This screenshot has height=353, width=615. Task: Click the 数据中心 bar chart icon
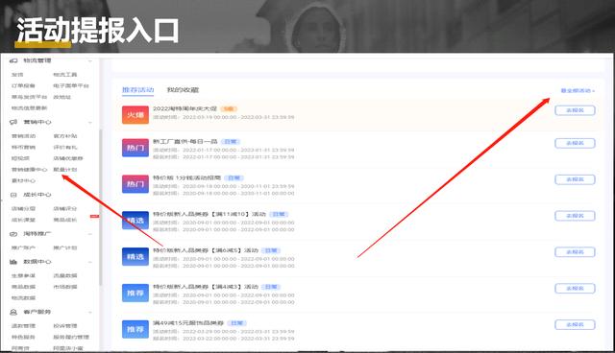click(x=13, y=262)
